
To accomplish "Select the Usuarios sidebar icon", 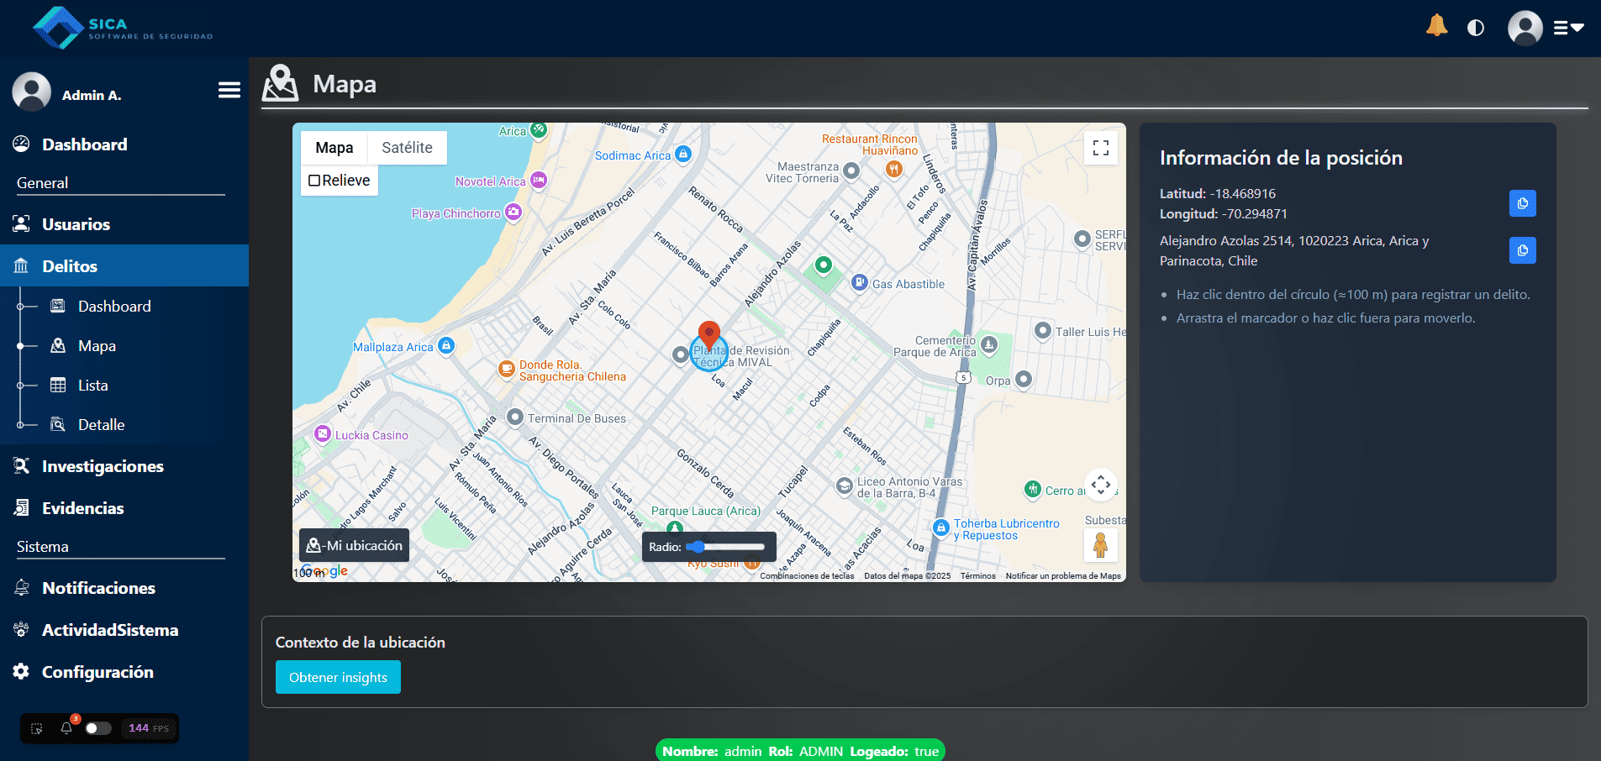I will (21, 223).
